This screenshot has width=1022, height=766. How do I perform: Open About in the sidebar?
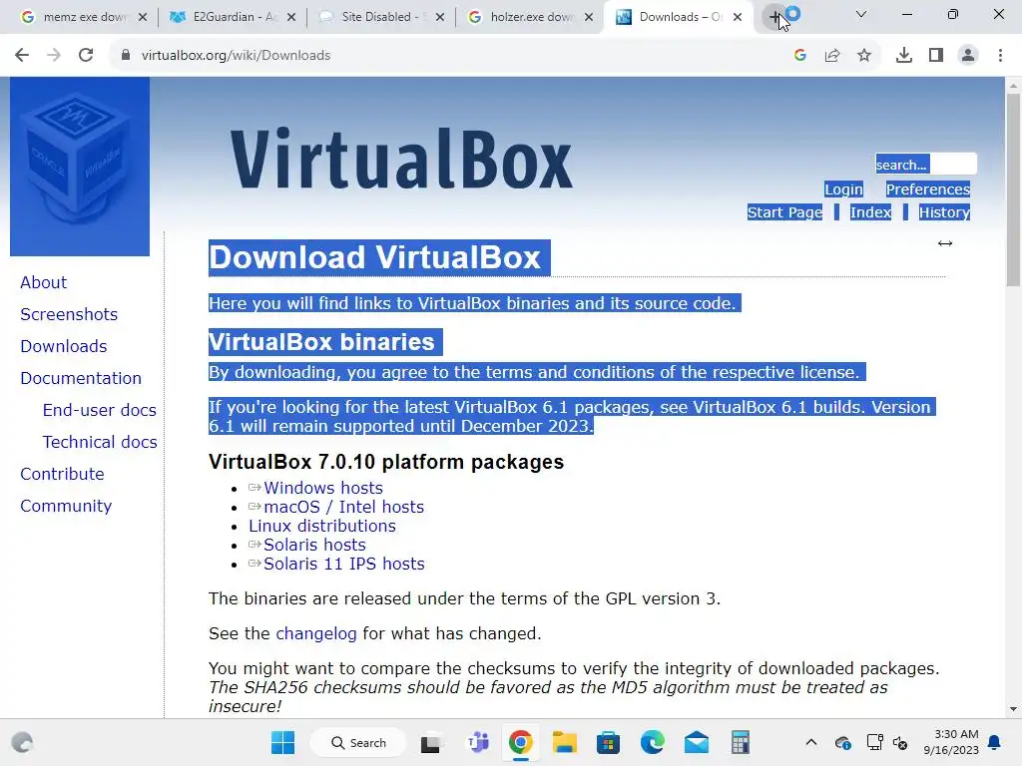pos(43,282)
